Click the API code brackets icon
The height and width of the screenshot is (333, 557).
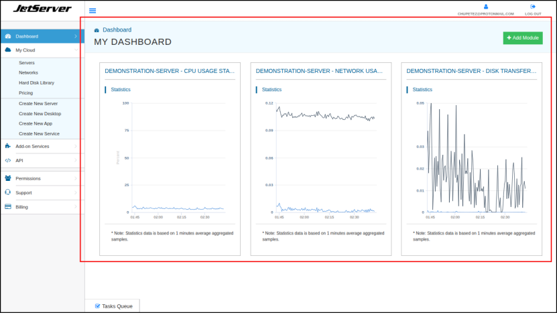pos(8,160)
